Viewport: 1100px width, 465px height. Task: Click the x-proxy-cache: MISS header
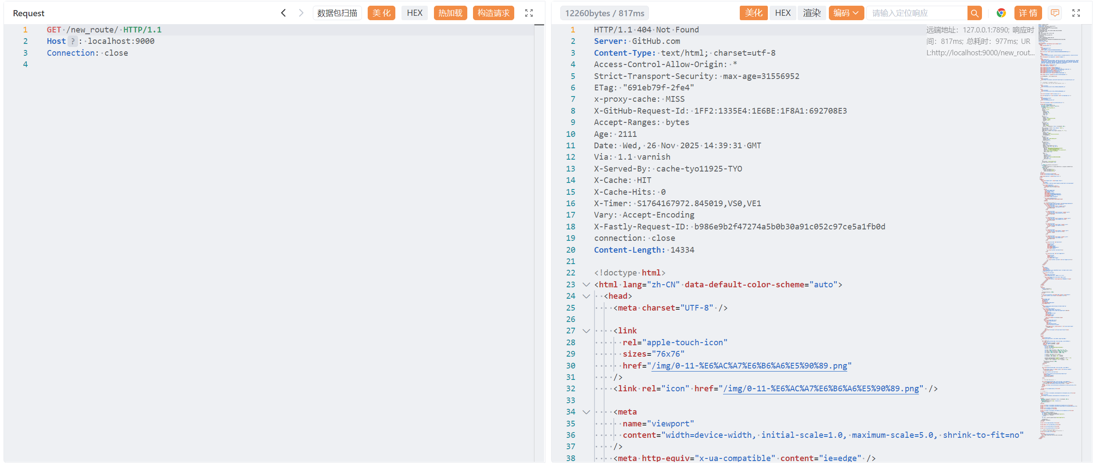click(639, 99)
